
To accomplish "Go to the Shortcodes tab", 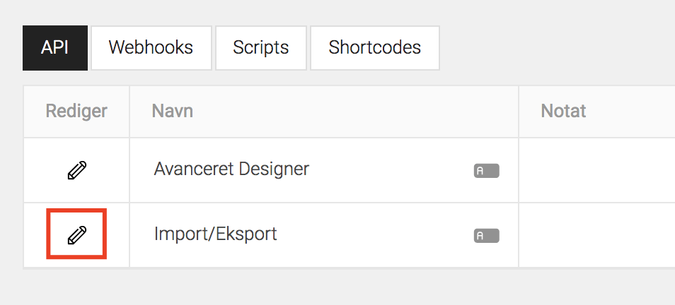I will [374, 48].
